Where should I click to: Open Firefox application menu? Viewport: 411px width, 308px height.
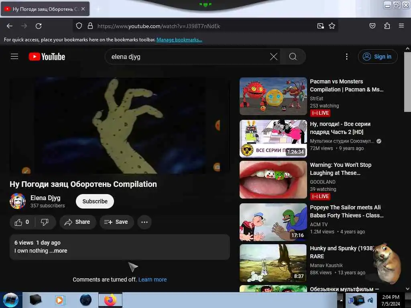pyautogui.click(x=401, y=26)
